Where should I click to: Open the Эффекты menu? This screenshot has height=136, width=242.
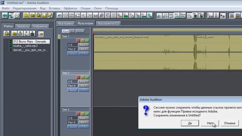pyautogui.click(x=70, y=8)
